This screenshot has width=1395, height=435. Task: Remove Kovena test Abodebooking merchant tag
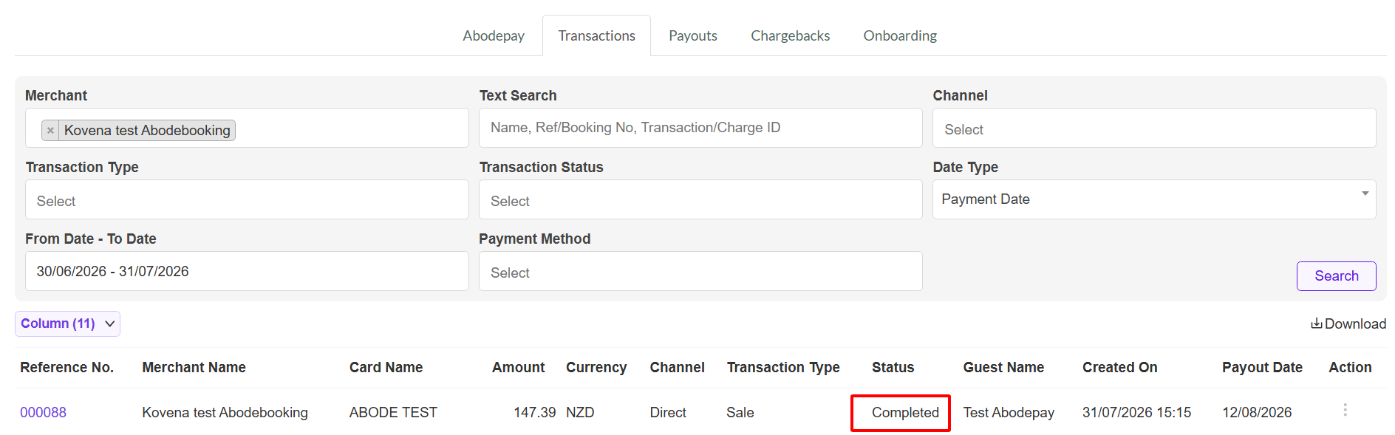(50, 131)
